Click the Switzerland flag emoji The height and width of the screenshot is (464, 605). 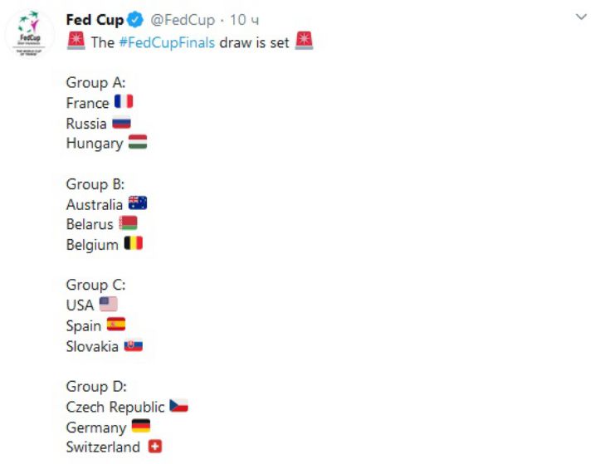pos(154,447)
